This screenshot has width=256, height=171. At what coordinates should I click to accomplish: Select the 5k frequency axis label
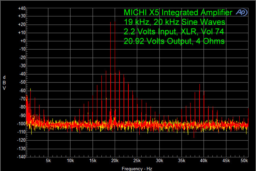[48, 161]
